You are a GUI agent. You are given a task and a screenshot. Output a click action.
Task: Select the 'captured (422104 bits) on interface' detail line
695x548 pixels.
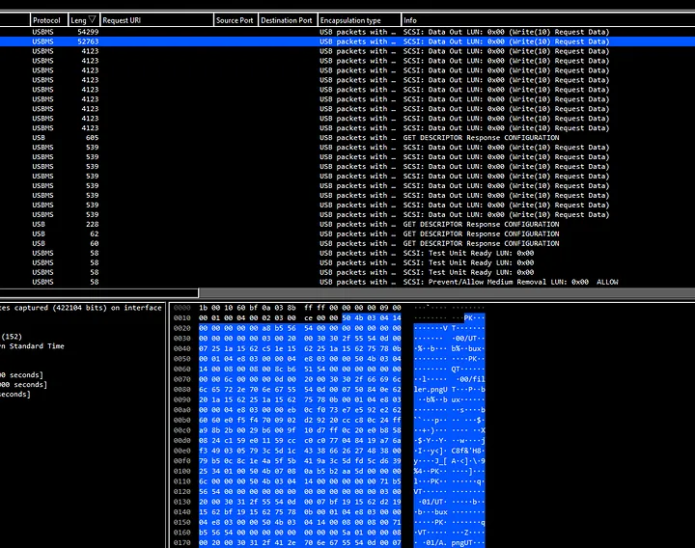coord(82,308)
